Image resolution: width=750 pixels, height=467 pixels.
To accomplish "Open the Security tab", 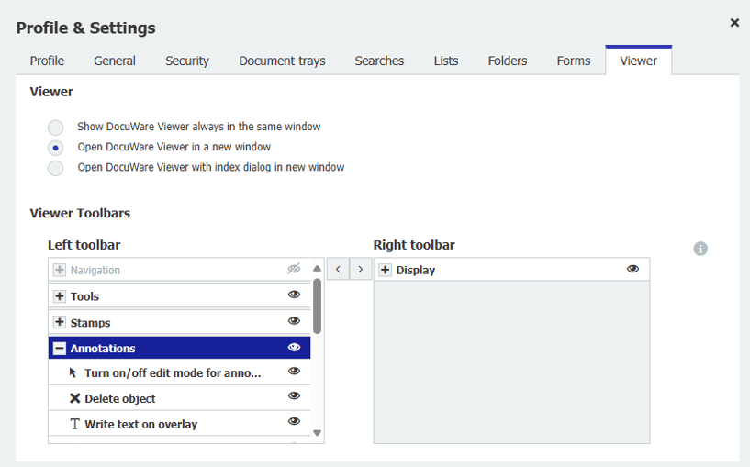I will click(x=187, y=61).
